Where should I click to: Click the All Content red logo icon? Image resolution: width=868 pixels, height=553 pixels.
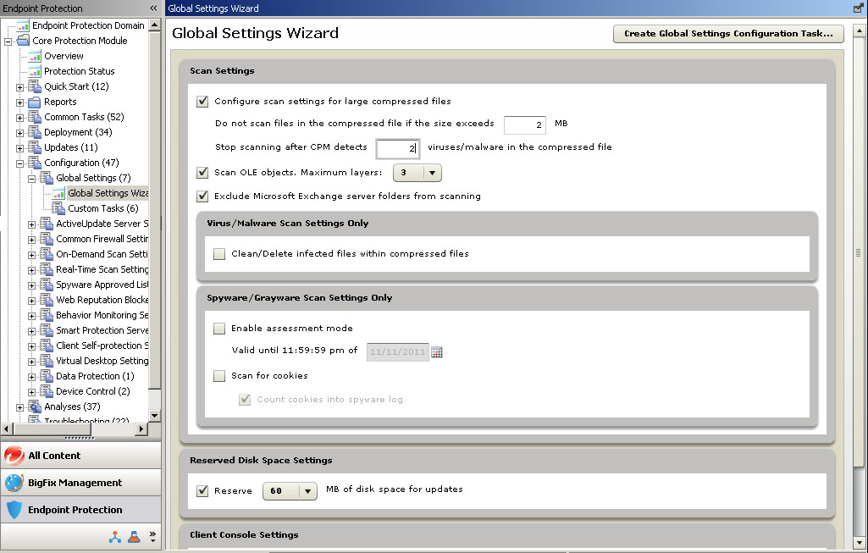click(x=14, y=456)
